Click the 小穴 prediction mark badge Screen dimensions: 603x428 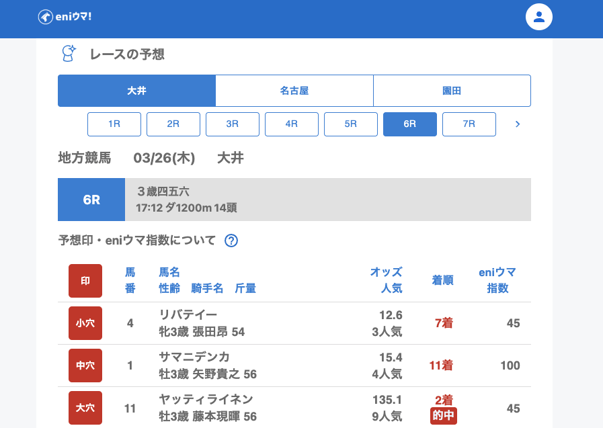pyautogui.click(x=85, y=323)
